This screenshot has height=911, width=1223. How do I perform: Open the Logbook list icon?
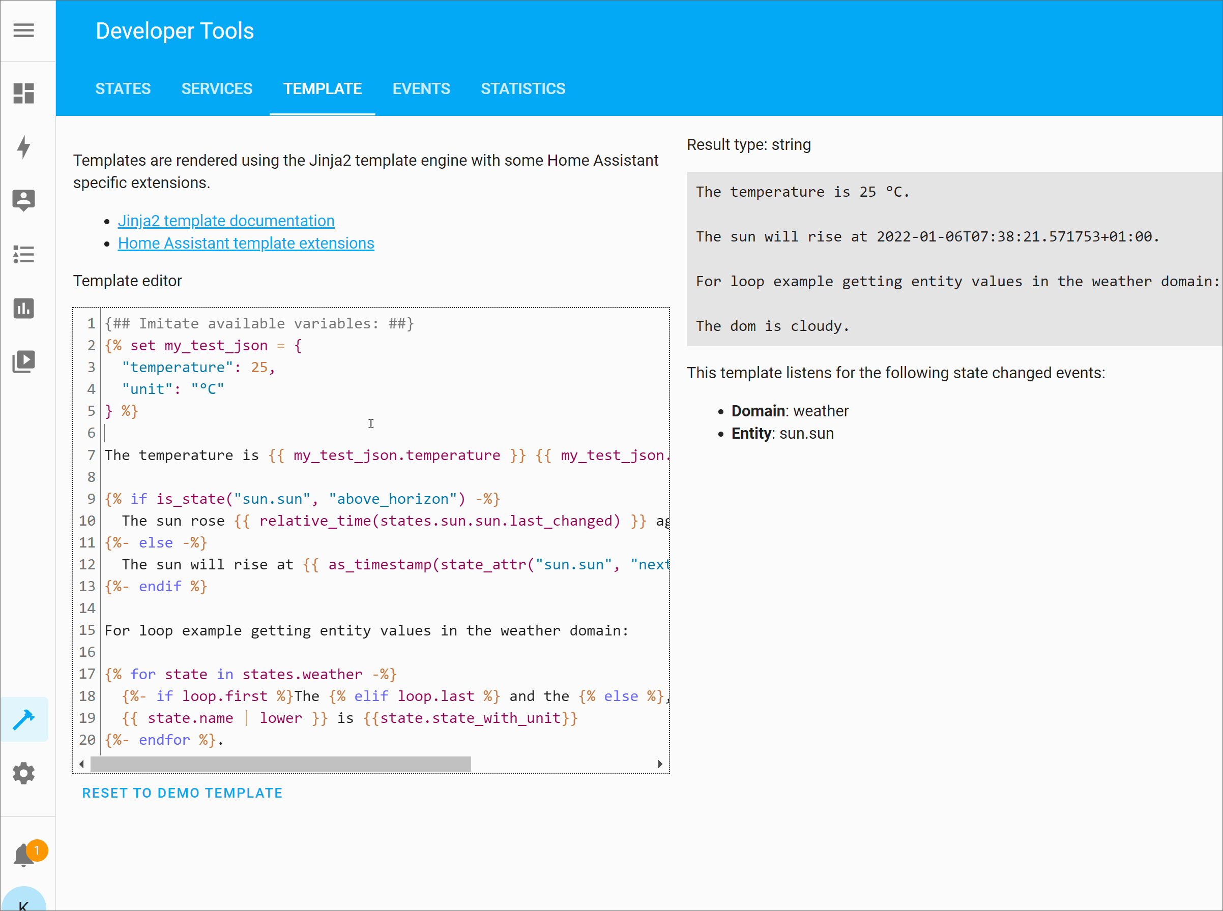click(x=24, y=254)
